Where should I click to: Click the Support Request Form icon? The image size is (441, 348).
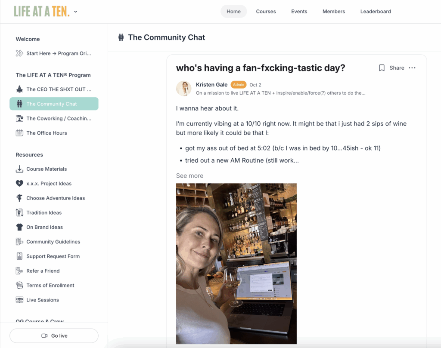[x=19, y=256]
